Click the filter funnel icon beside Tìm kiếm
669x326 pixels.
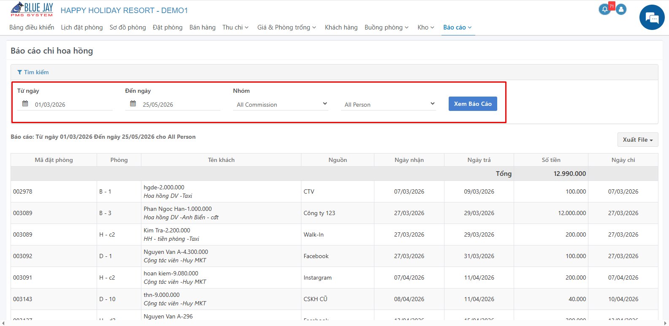19,72
